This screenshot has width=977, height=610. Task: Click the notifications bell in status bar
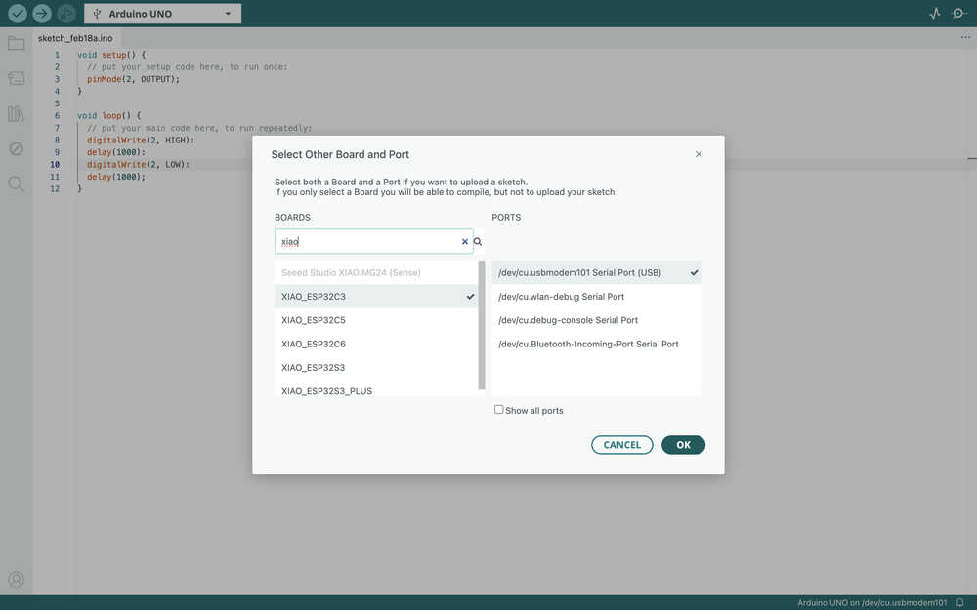tap(960, 602)
